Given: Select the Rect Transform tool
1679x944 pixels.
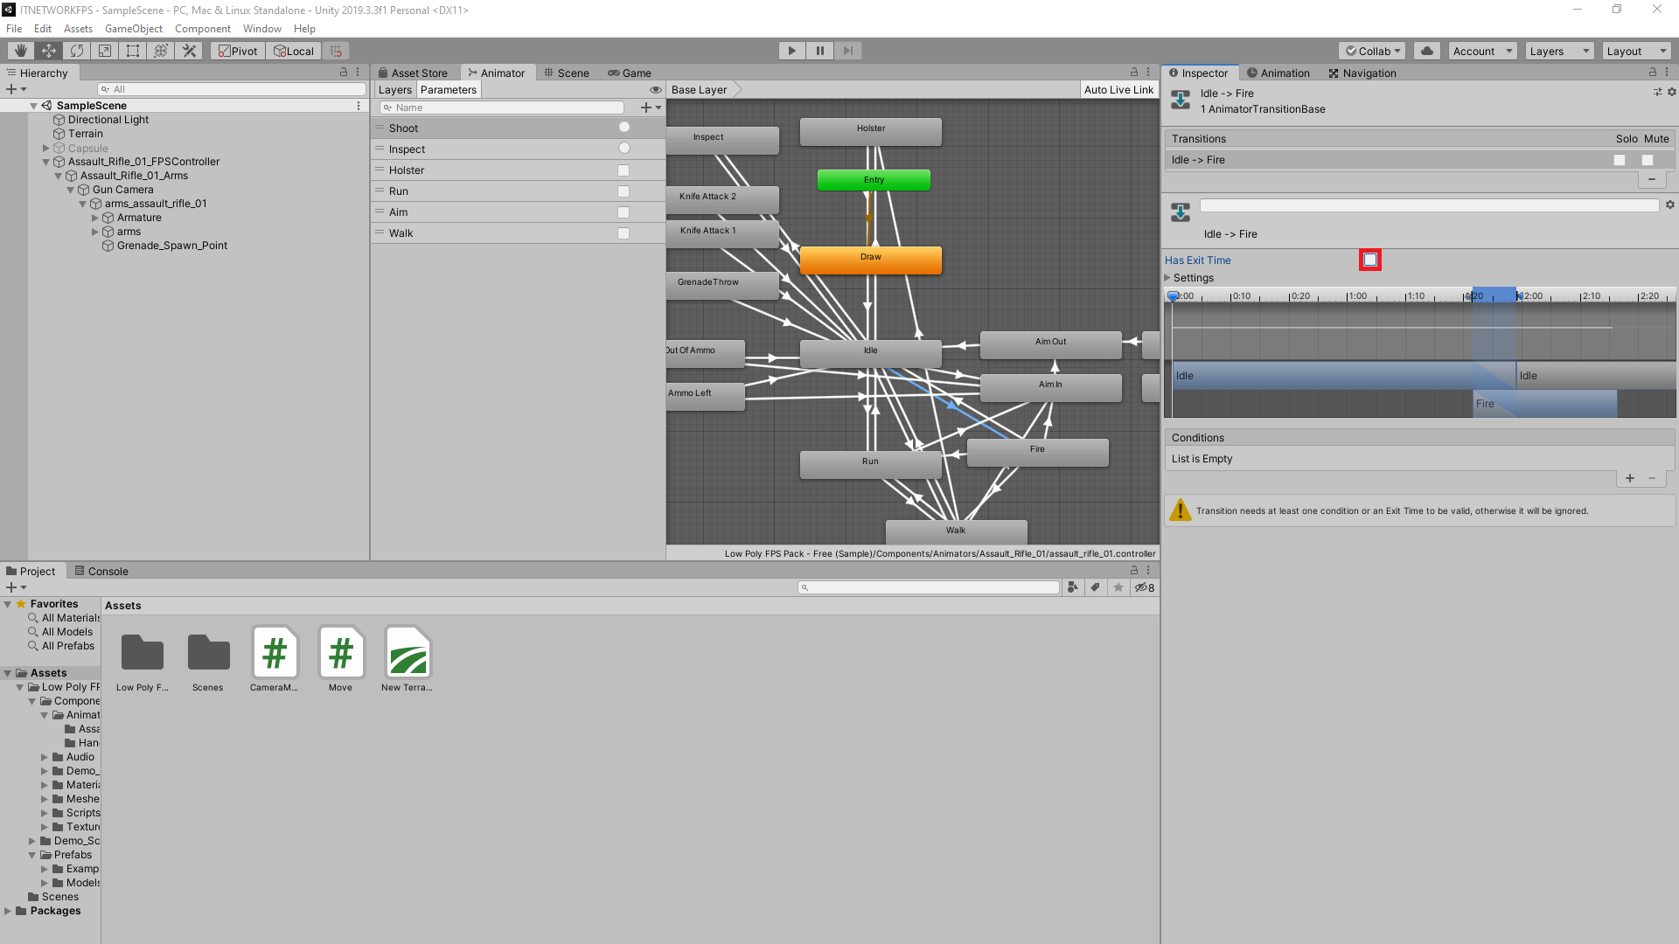Looking at the screenshot, I should point(132,50).
